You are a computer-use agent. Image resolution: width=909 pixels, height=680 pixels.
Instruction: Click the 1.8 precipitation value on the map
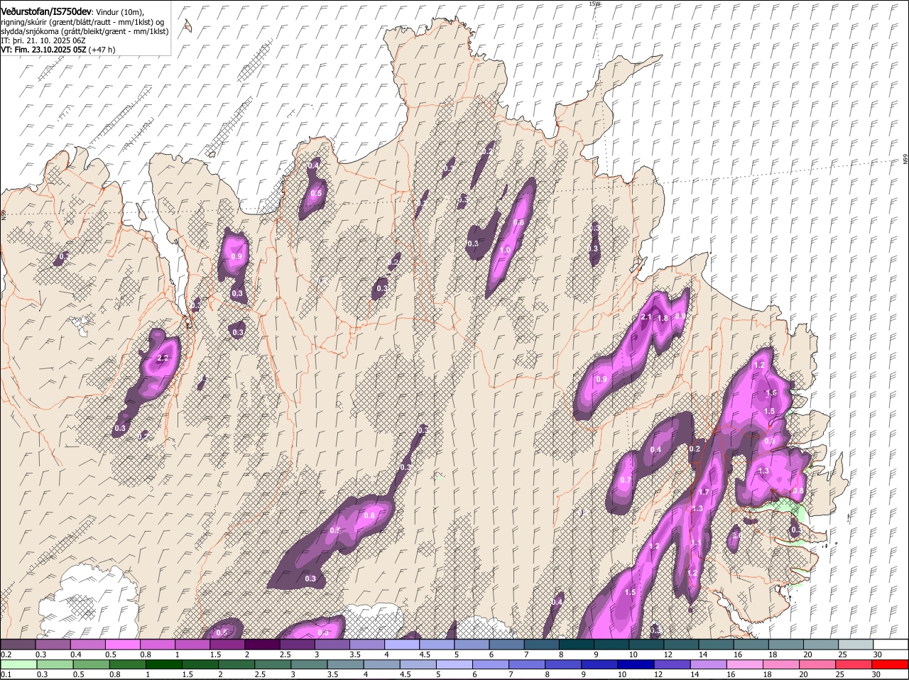coord(663,319)
